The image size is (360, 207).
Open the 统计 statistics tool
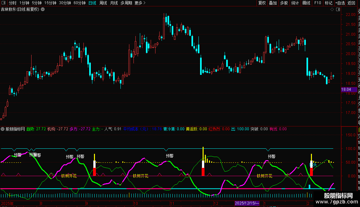click(295, 3)
